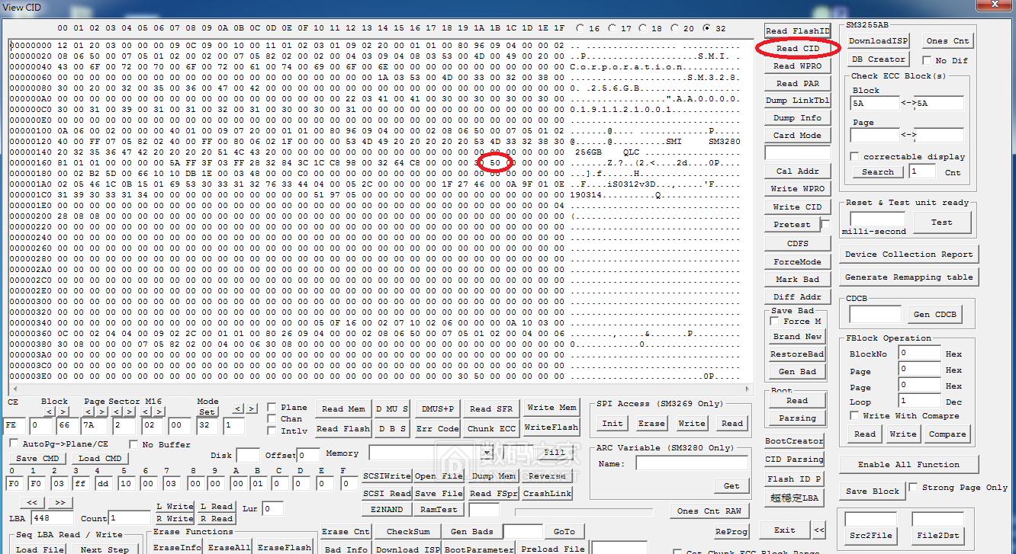Click the Boot Parsing button
Viewport: 1016px width, 554px height.
(798, 418)
